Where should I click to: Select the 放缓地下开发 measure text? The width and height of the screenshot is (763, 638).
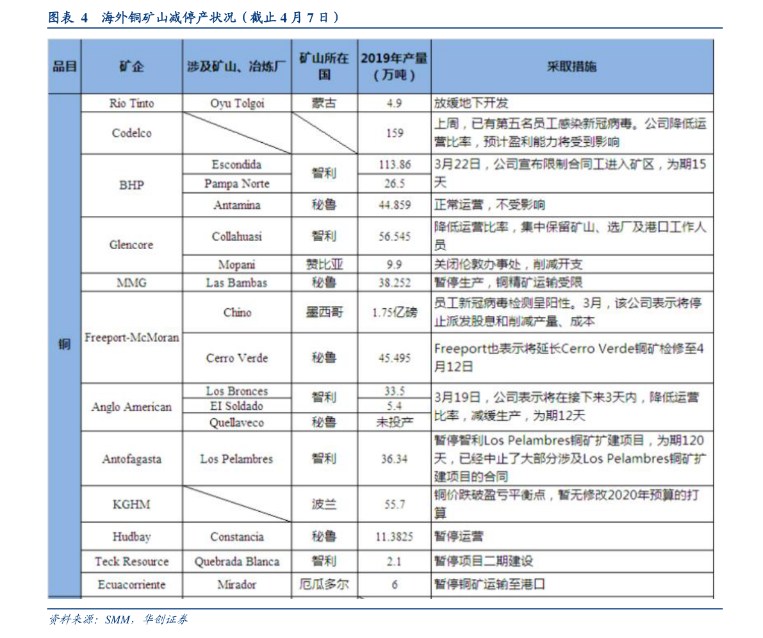click(471, 103)
